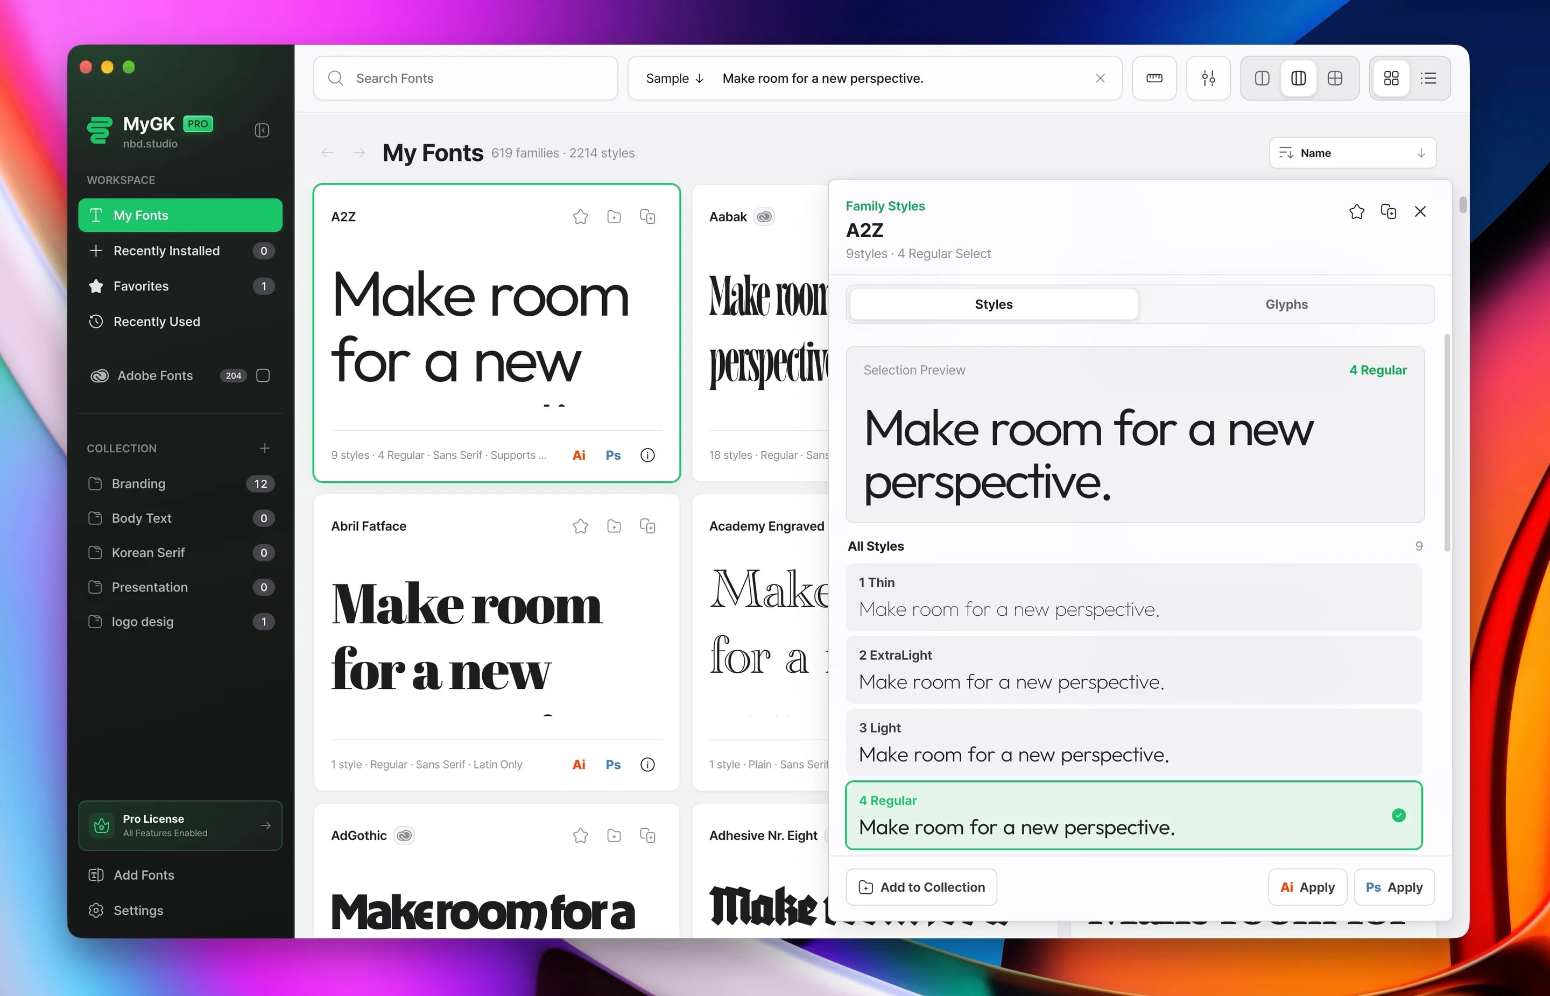Open info icon on the A2Z card
This screenshot has height=996, width=1550.
(647, 456)
